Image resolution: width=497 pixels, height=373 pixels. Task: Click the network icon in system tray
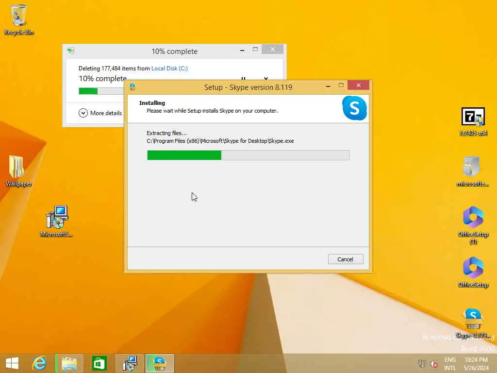tap(422, 363)
